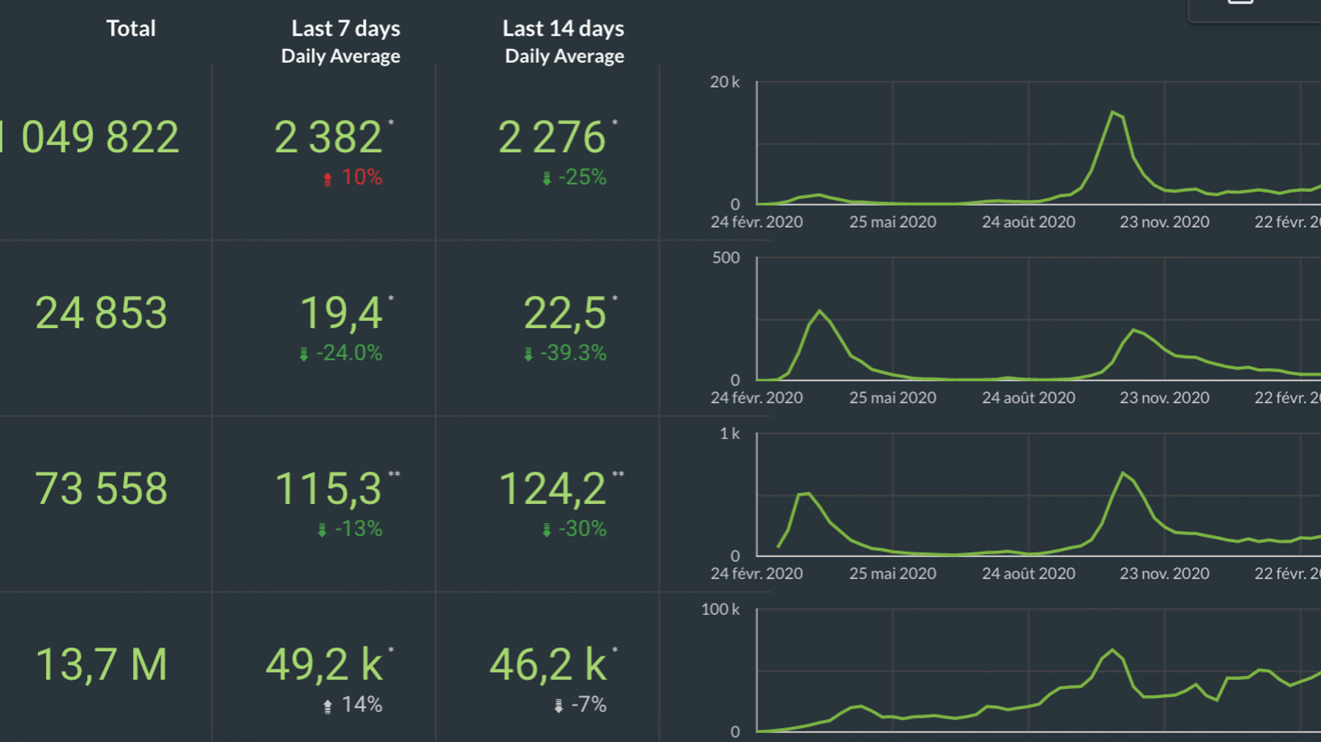Image resolution: width=1321 pixels, height=742 pixels.
Task: Click the partially visible icon in top-right panel
Action: [x=1240, y=2]
